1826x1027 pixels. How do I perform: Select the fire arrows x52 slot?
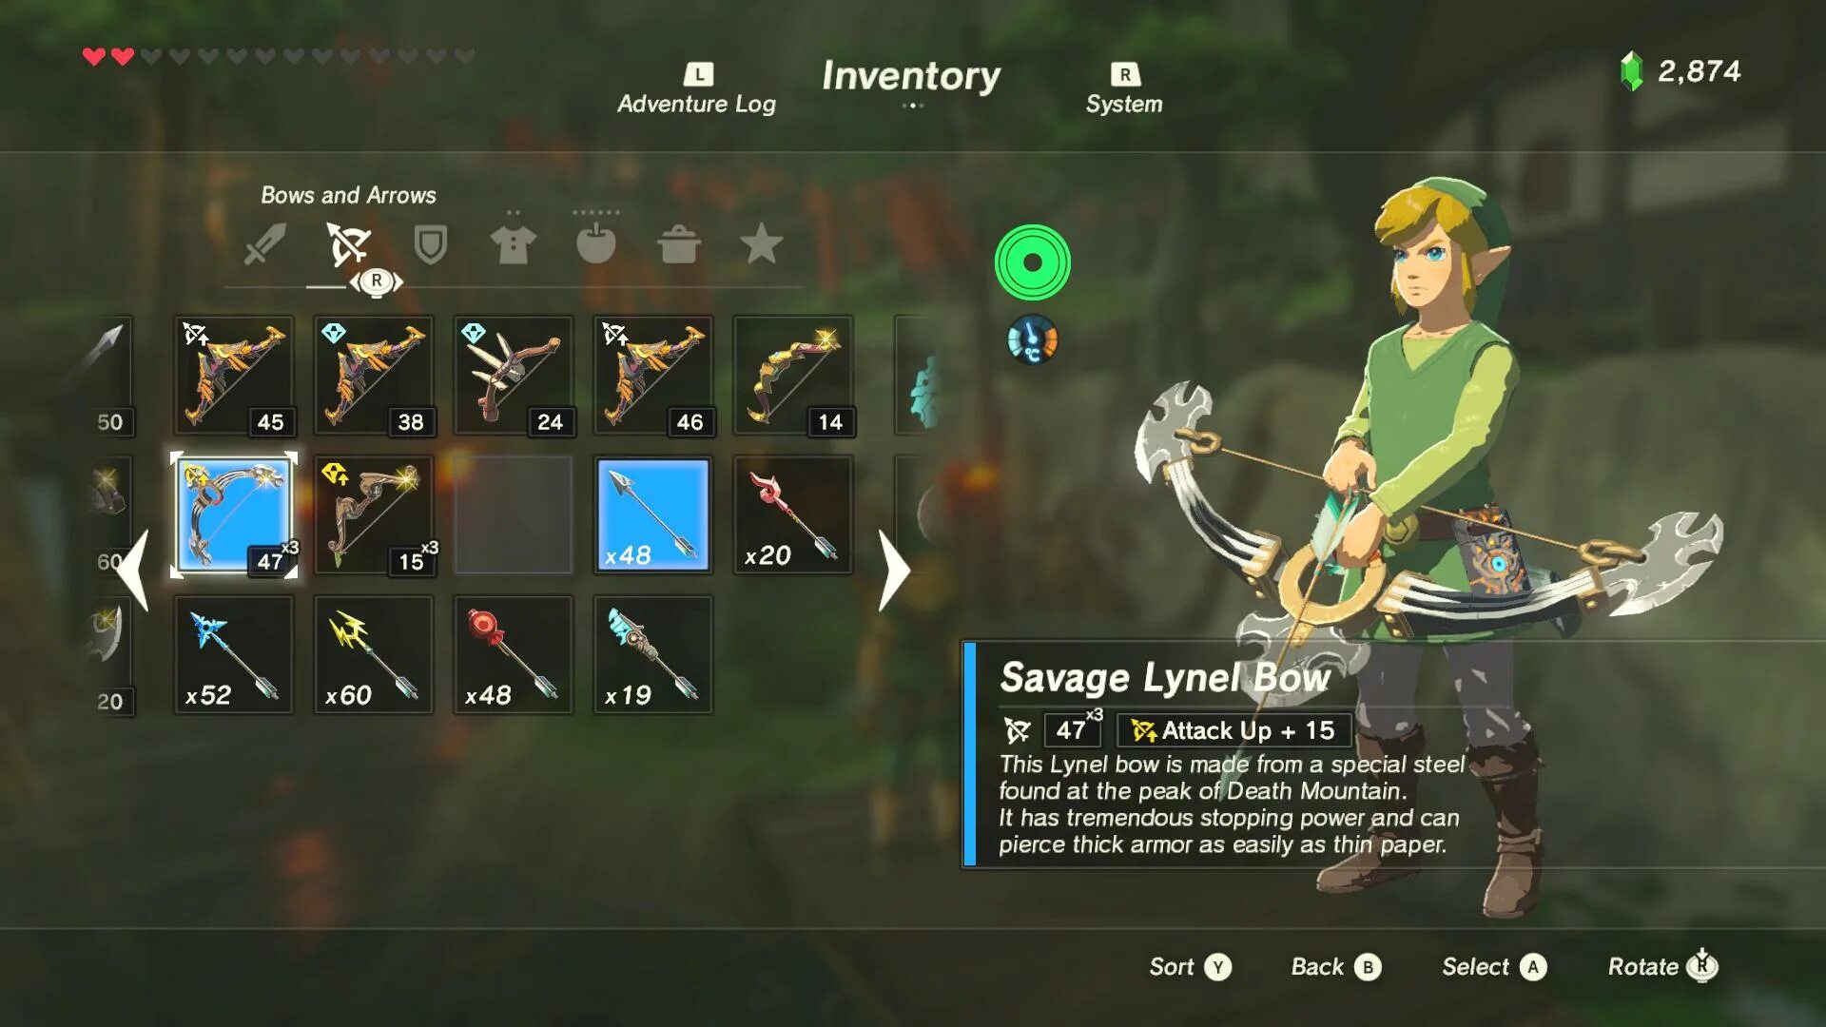pyautogui.click(x=234, y=655)
